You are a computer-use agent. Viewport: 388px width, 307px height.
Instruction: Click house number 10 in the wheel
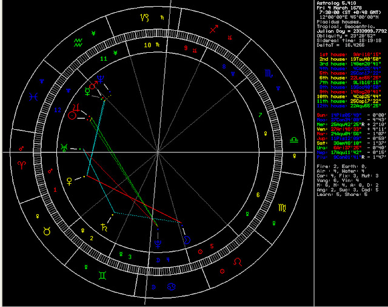coord(147,45)
